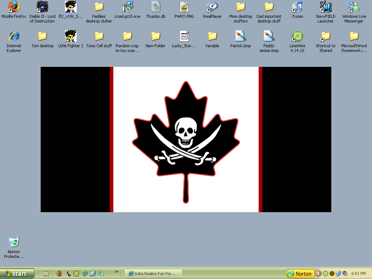Open the Tom desktop folder
This screenshot has width=372, height=279.
click(42, 36)
